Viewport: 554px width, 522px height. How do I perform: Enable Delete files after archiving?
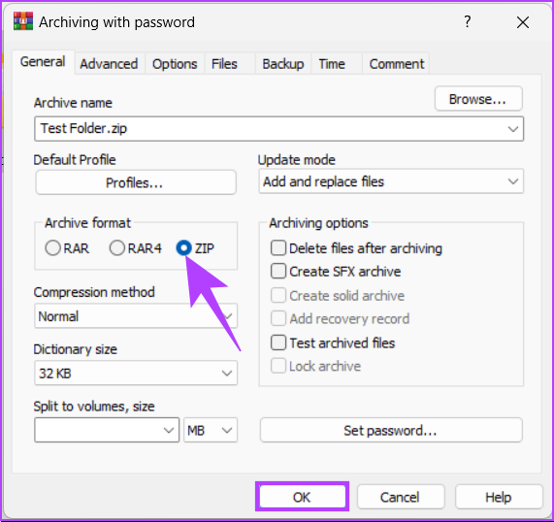point(278,247)
